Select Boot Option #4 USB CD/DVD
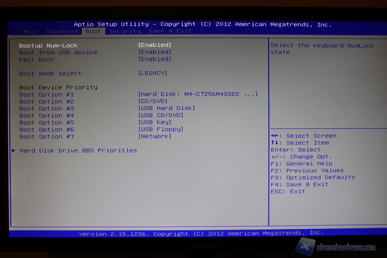 click(161, 115)
